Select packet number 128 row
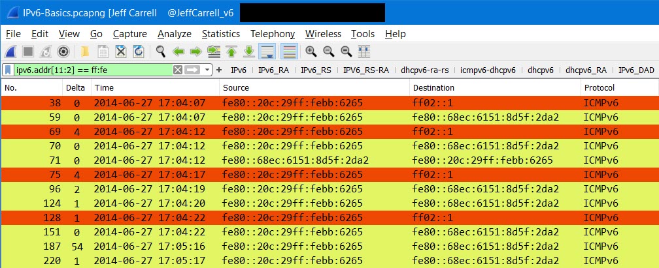 coord(330,218)
